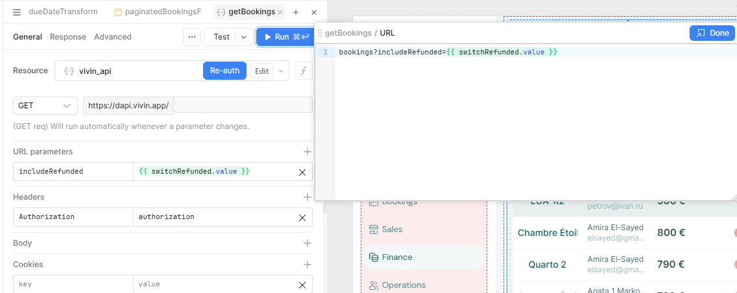The height and width of the screenshot is (293, 737).
Task: Open the dueDateTransform tab
Action: (x=62, y=12)
